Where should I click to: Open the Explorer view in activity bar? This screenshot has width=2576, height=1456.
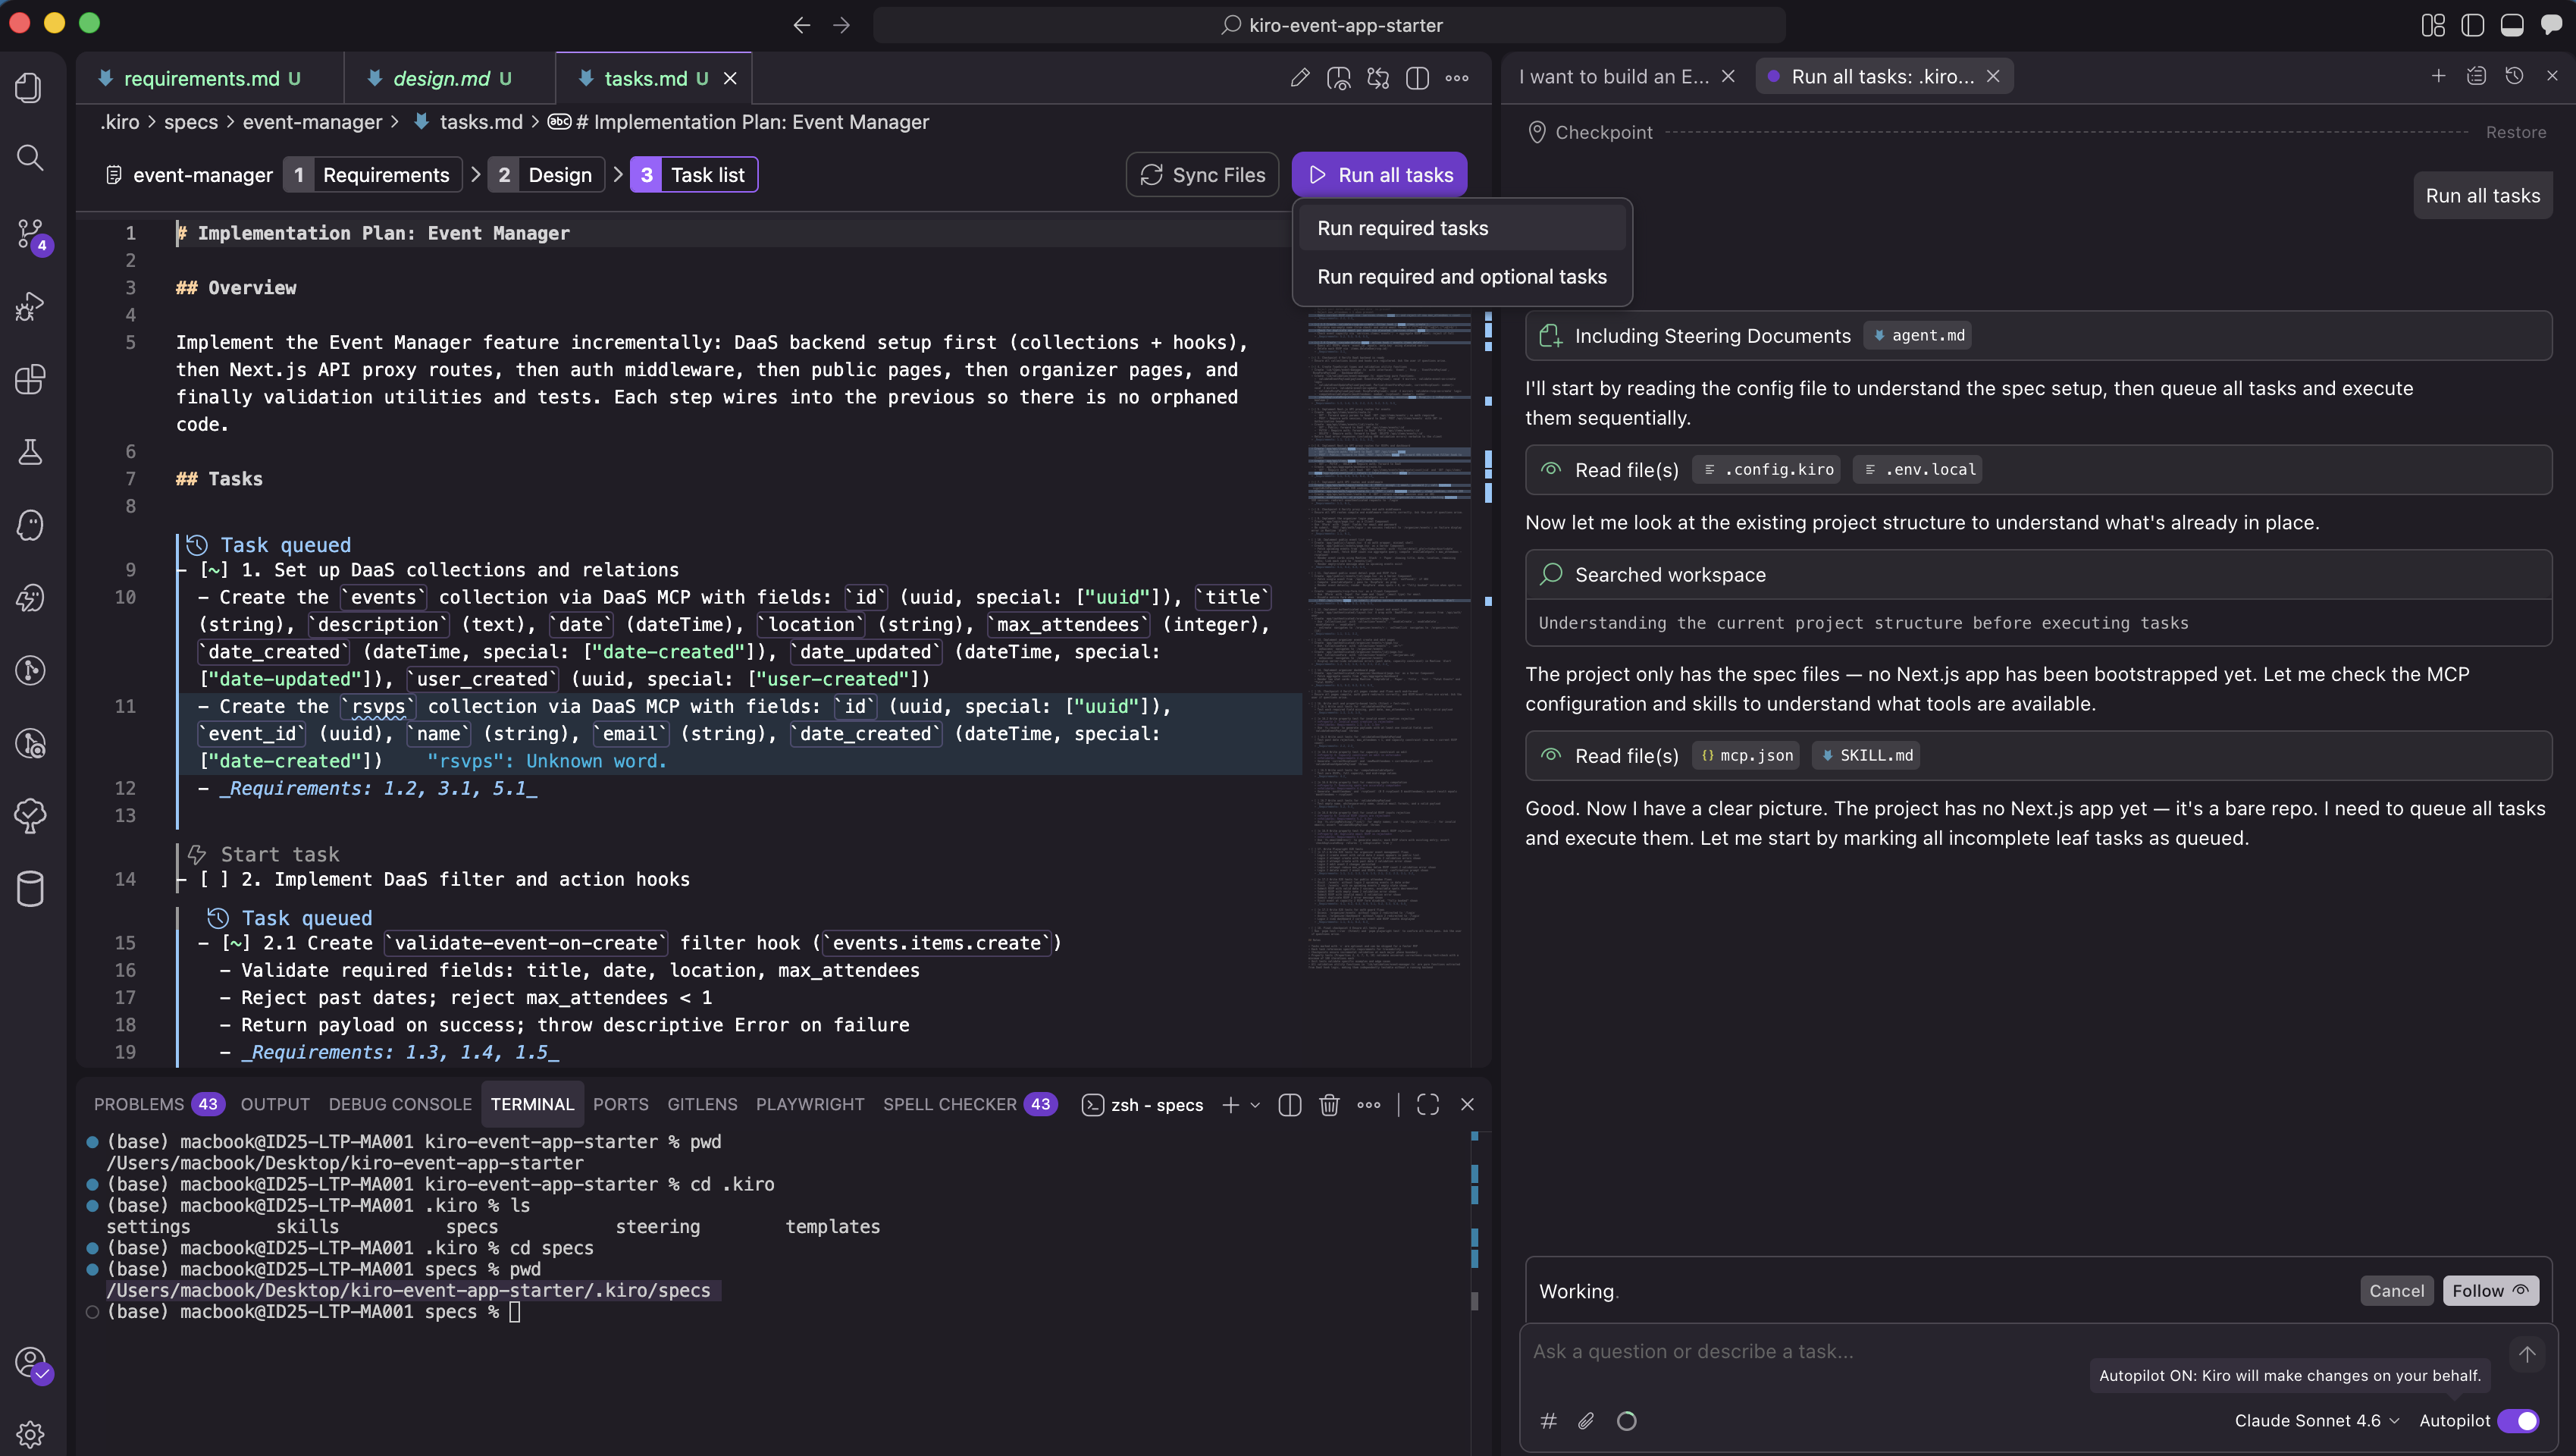coord(30,87)
